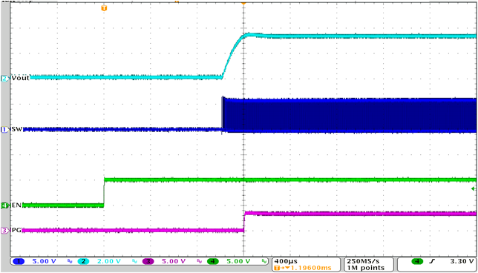Click the channel 3 magenta badge in readout
Viewport: 478px width, 273px height.
point(148,261)
